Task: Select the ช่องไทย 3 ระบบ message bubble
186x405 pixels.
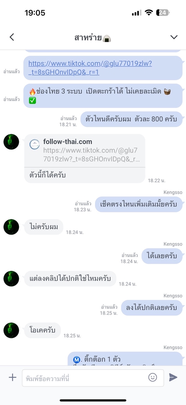Action: (x=103, y=96)
